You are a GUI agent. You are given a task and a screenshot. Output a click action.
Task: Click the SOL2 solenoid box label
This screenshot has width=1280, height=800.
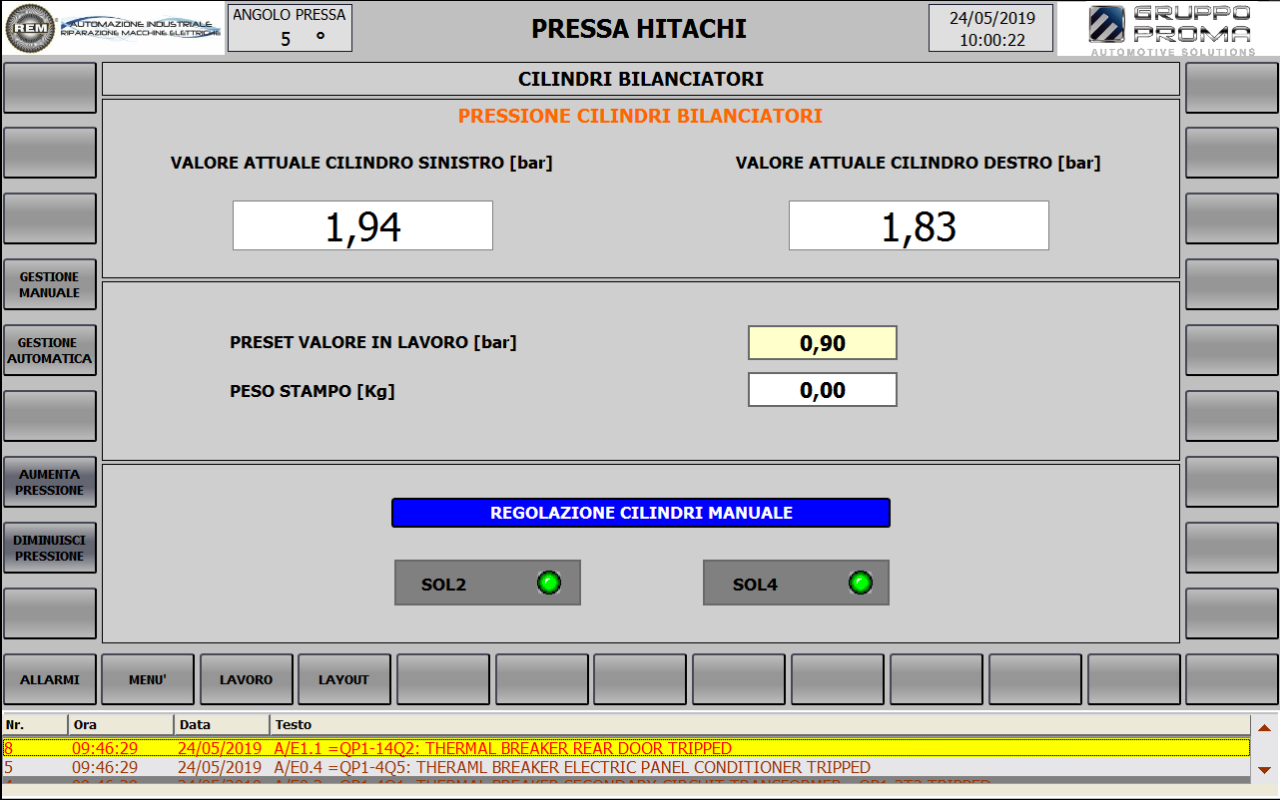click(443, 585)
